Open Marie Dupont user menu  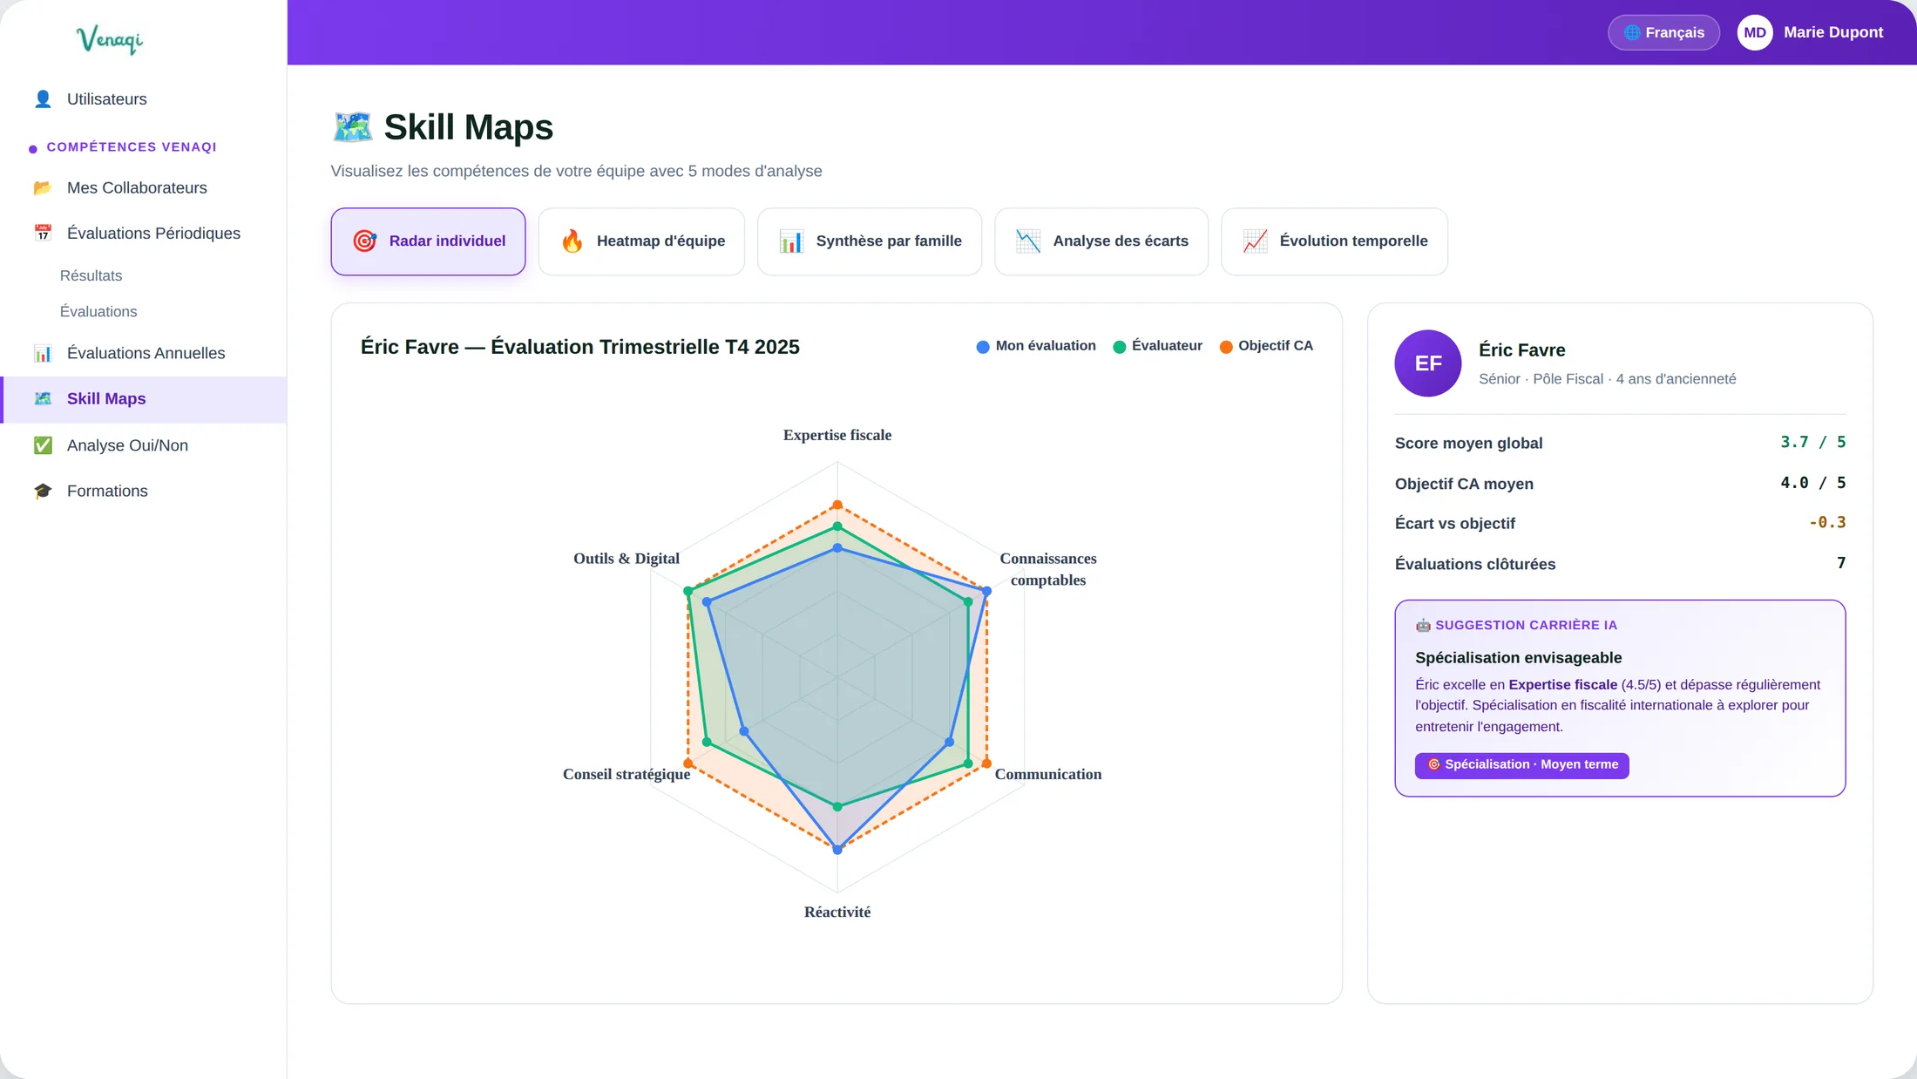point(1811,33)
